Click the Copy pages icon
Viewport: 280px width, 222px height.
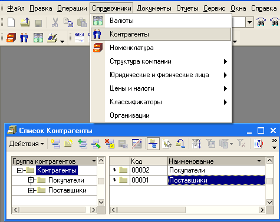68,22
